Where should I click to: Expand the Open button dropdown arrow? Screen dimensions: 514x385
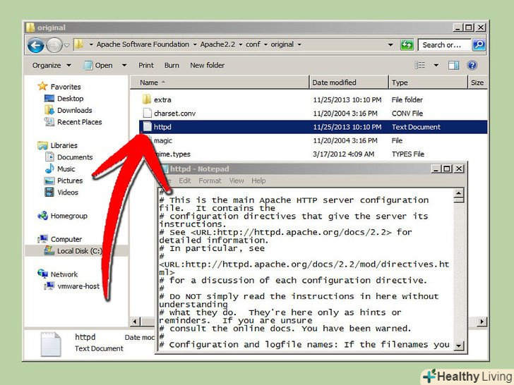[124, 65]
